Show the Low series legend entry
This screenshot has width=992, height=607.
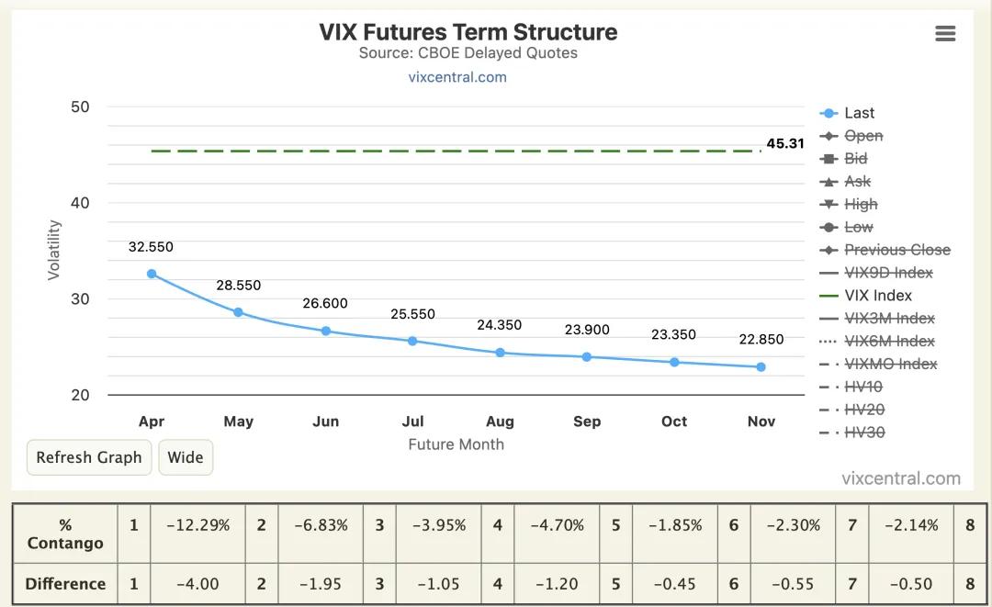(858, 227)
